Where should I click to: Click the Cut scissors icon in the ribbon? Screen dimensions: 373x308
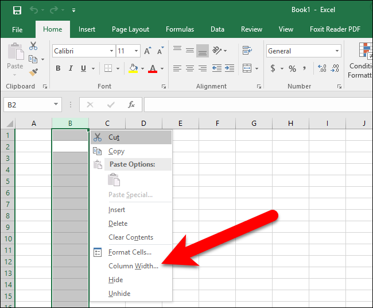tap(33, 46)
